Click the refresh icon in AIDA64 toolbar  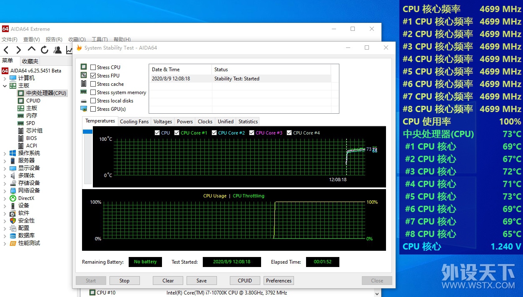click(x=45, y=50)
